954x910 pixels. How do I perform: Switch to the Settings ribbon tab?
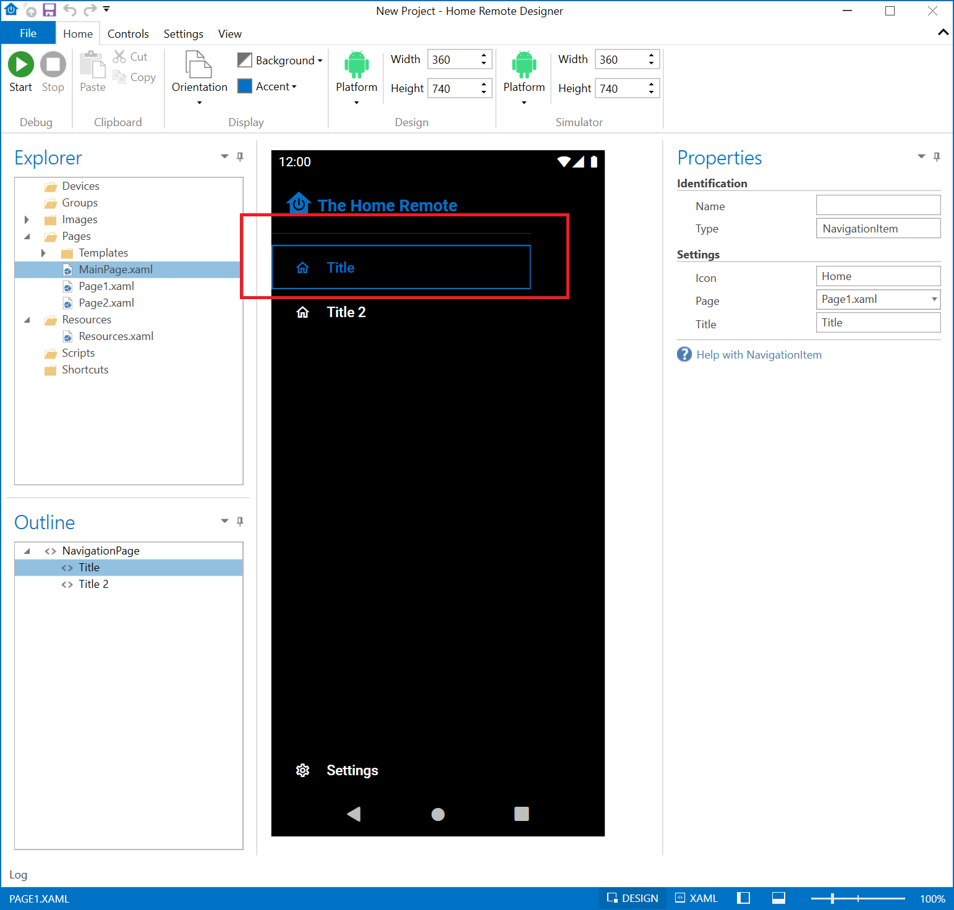183,33
